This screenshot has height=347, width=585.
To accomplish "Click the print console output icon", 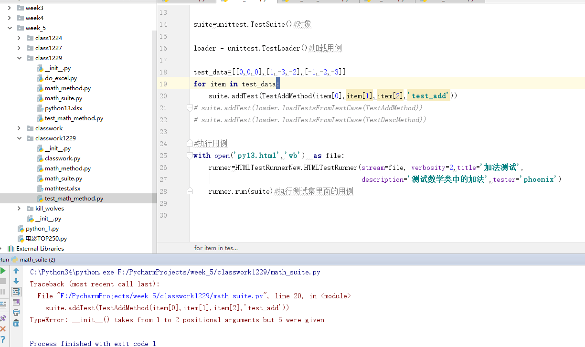I will tap(16, 313).
